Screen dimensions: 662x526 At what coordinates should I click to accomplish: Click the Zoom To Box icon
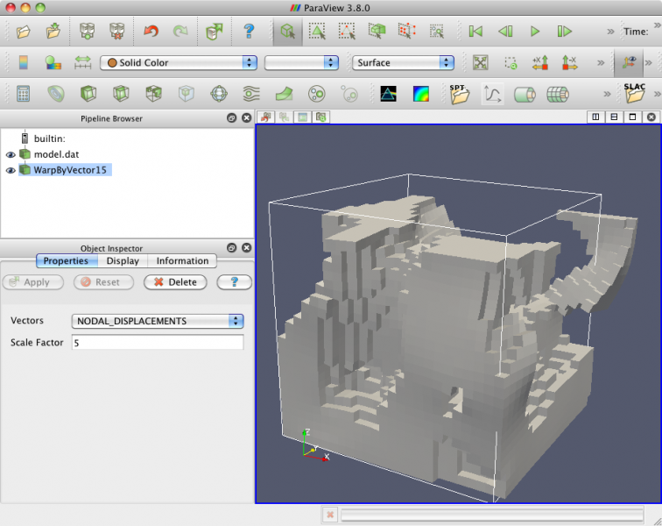click(511, 63)
